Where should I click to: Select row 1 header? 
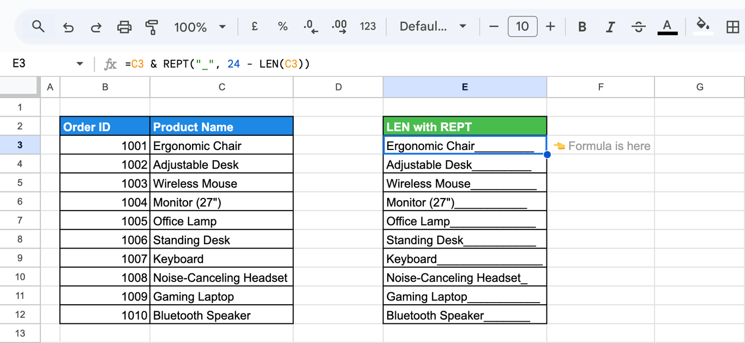coord(20,107)
